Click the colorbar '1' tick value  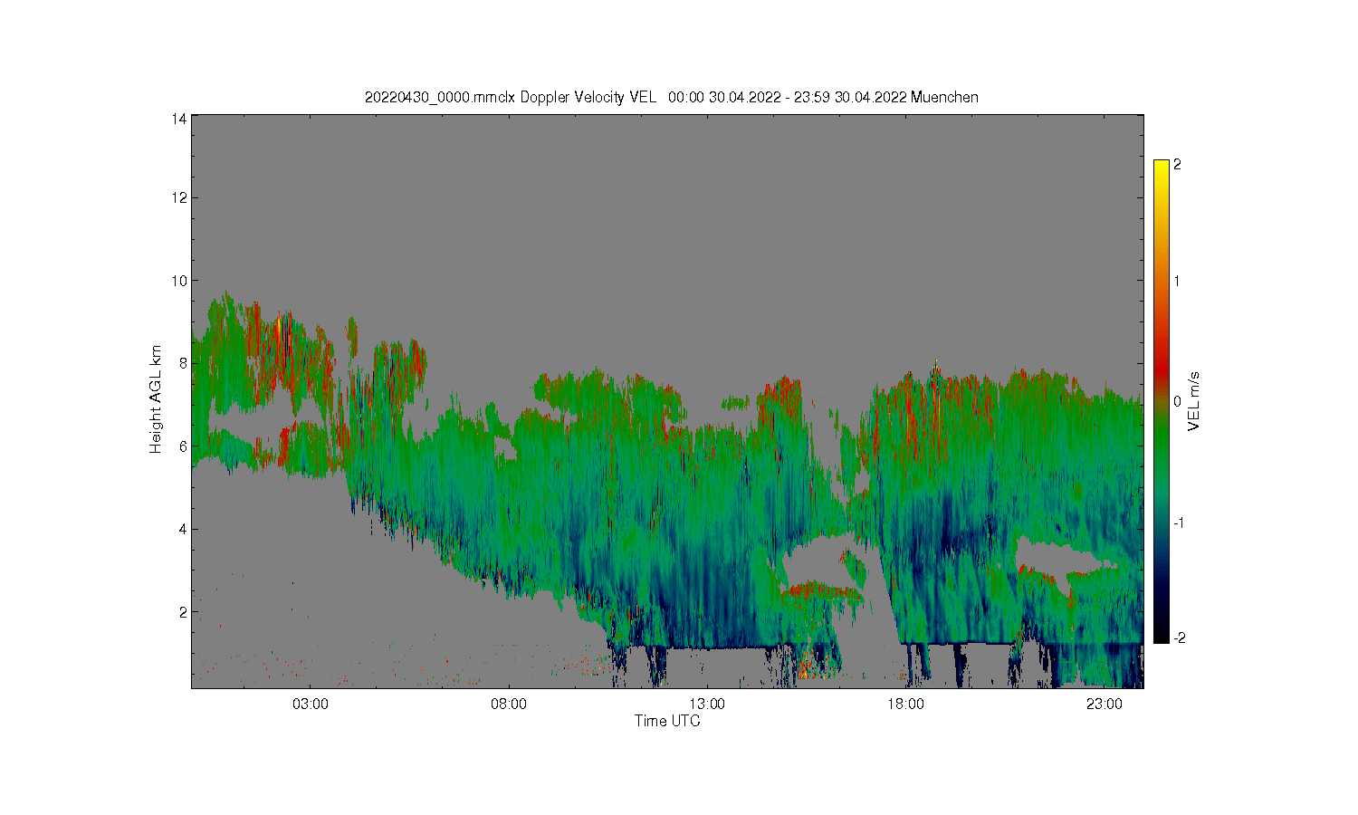(x=1177, y=281)
